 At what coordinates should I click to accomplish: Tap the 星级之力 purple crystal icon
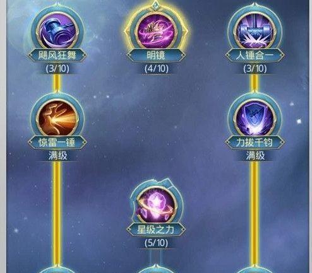click(156, 206)
